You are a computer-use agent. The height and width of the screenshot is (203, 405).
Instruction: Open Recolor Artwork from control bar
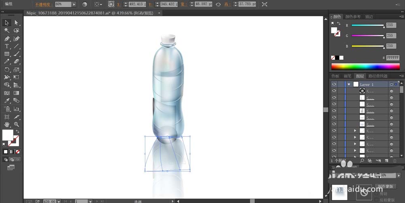tap(85, 4)
